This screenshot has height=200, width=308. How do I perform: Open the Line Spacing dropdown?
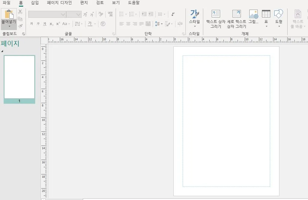click(x=159, y=24)
